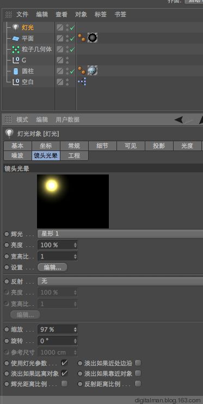Toggle layer square for 灯光

(x=60, y=28)
